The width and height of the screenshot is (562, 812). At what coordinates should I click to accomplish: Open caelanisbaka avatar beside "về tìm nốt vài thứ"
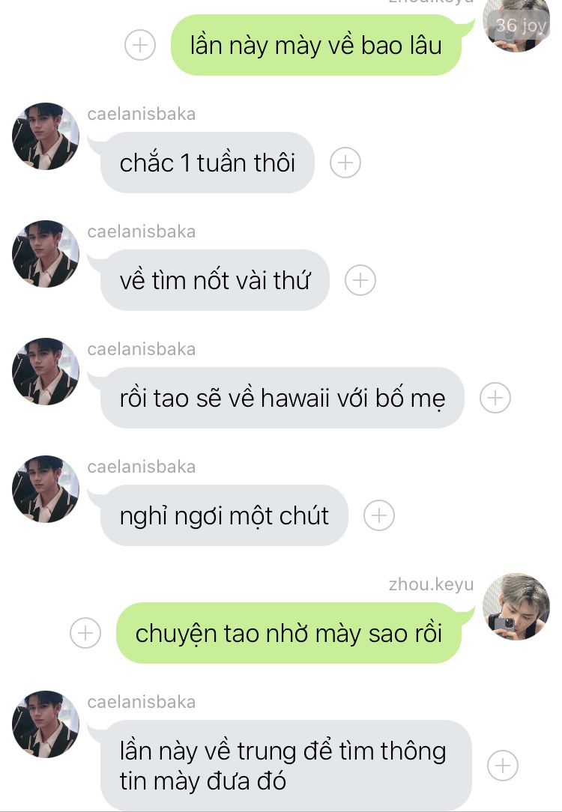(46, 254)
